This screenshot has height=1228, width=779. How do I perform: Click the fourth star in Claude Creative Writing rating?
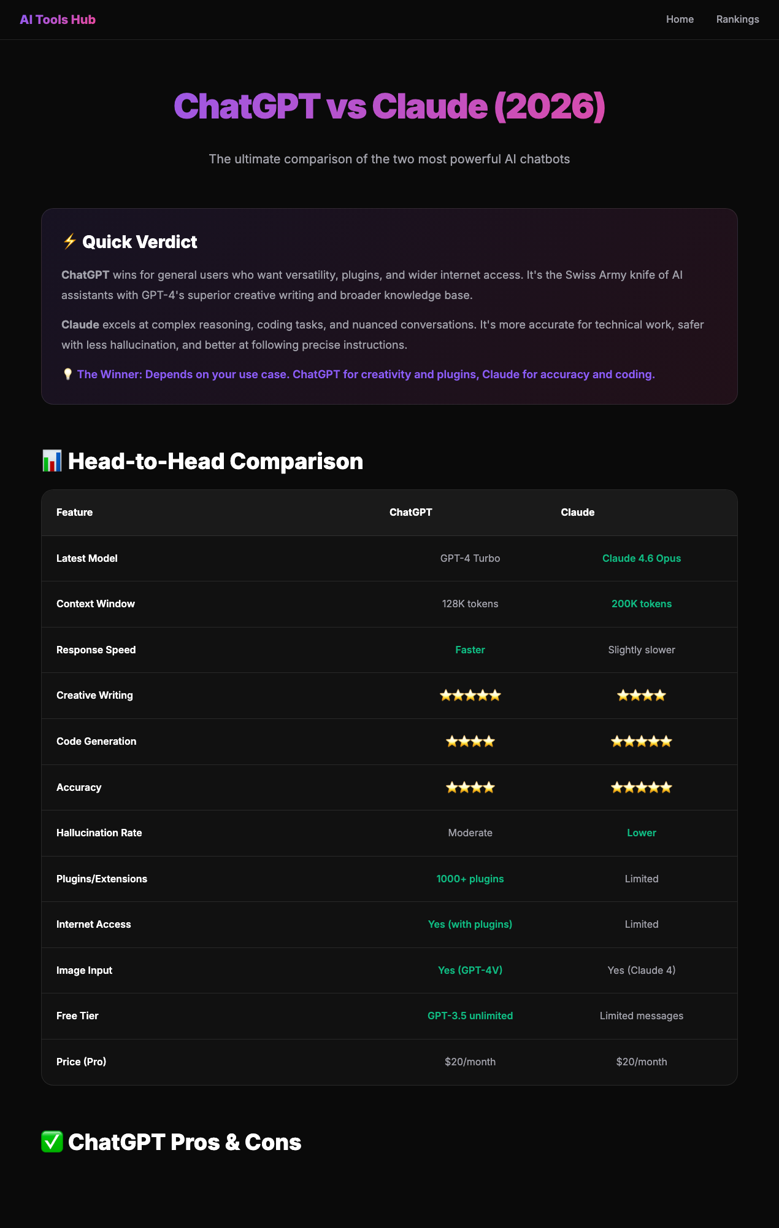661,695
